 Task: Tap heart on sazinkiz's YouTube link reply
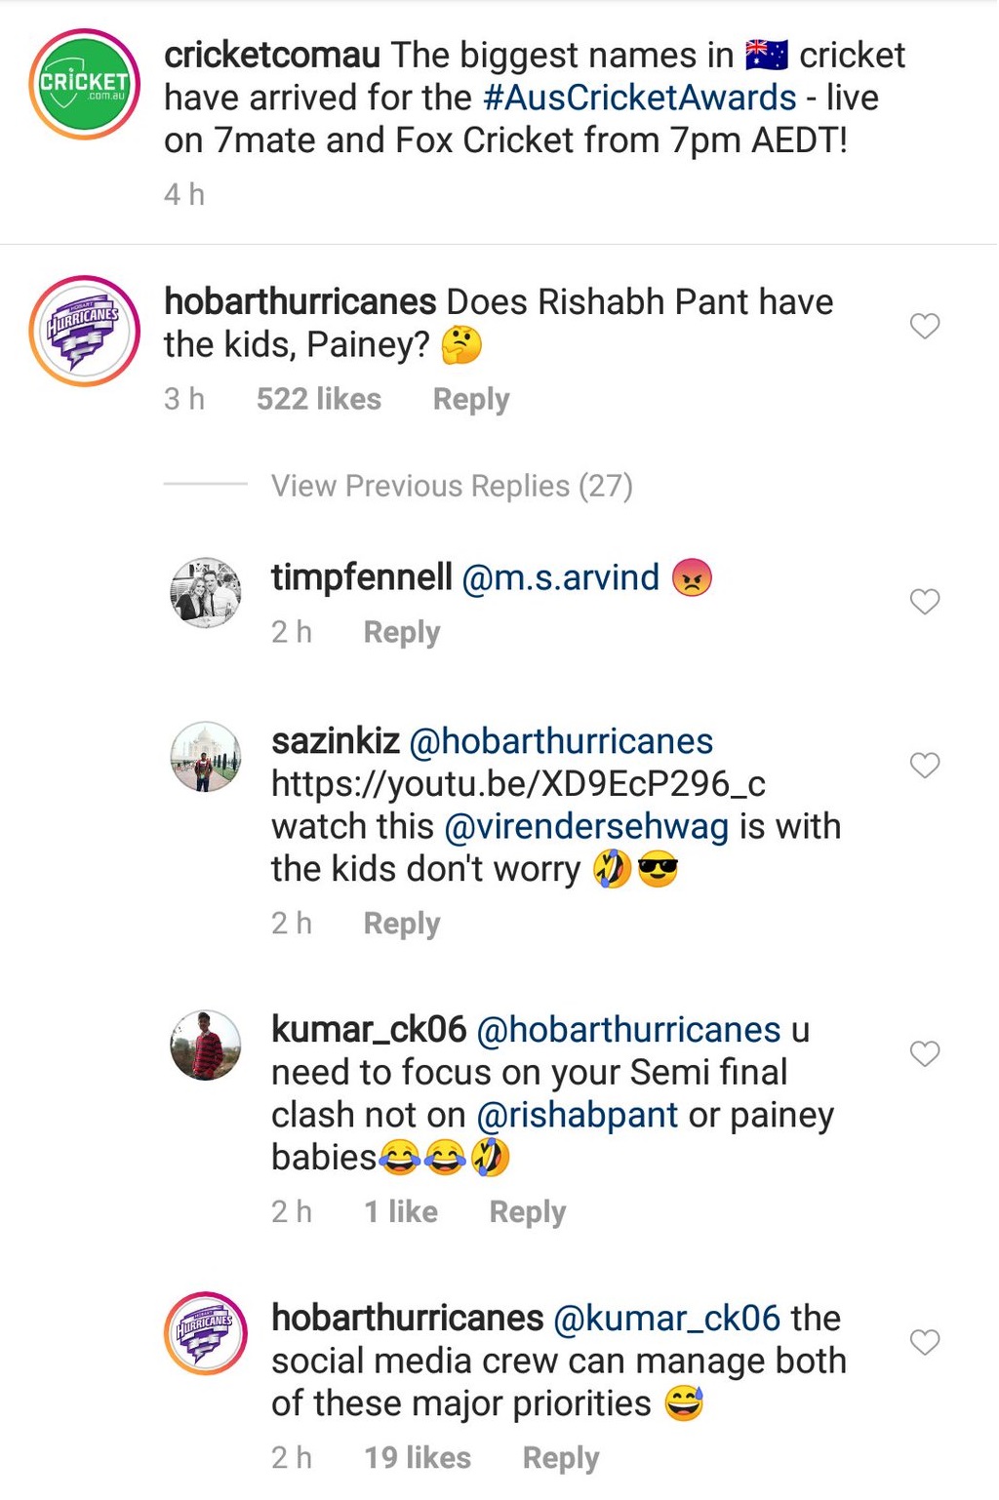(x=924, y=766)
